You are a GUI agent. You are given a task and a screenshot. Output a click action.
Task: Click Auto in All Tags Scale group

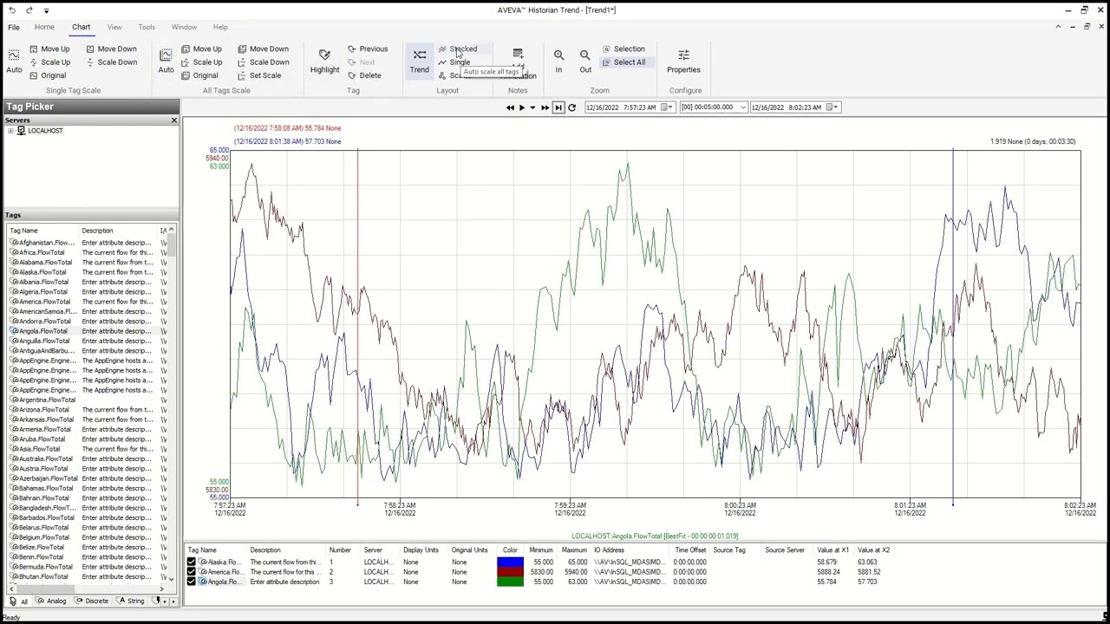pos(166,61)
